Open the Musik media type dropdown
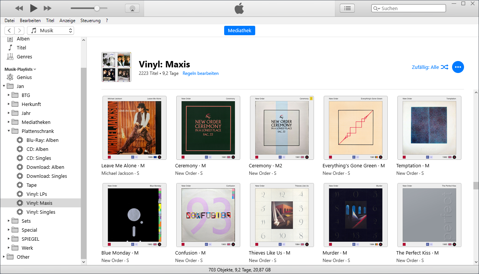479x274 pixels. click(51, 30)
